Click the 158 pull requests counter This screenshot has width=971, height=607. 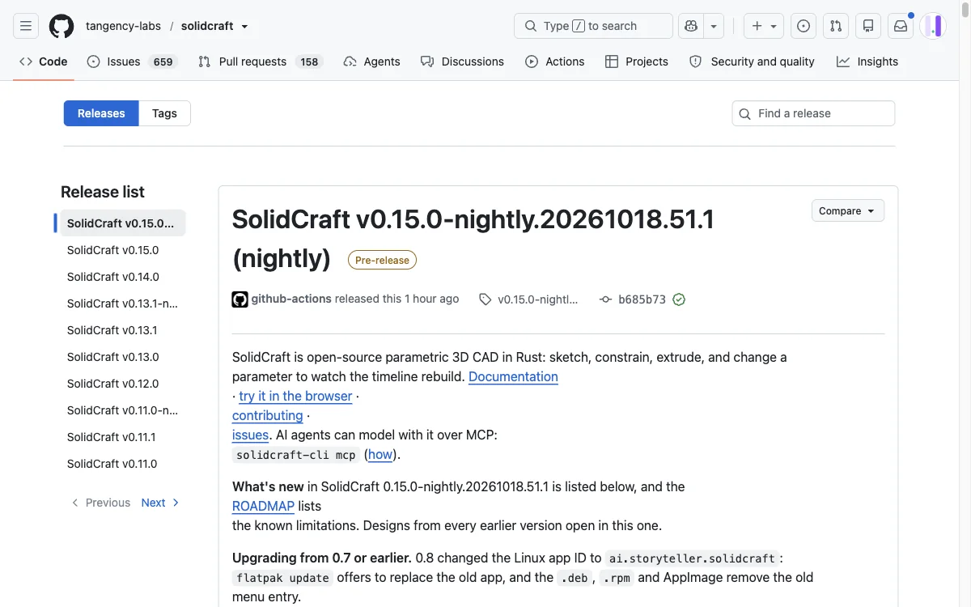pos(308,62)
